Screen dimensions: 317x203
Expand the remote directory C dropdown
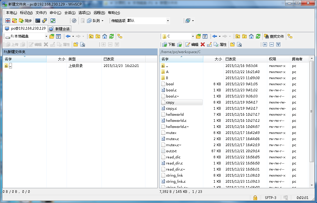pos(193,36)
